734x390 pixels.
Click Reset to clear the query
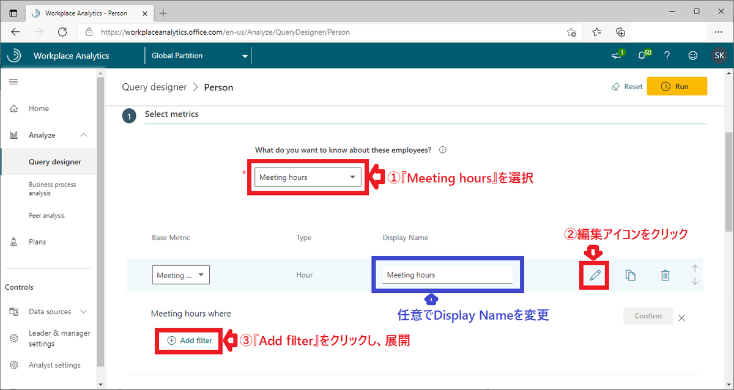627,87
